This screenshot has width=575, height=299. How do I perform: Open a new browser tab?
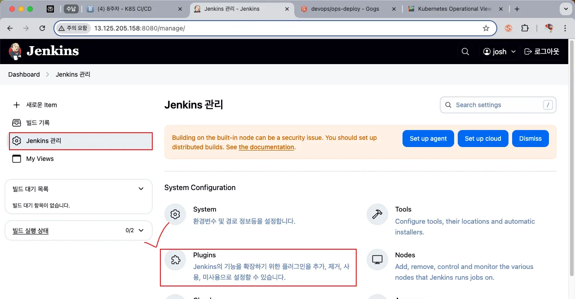tap(517, 9)
